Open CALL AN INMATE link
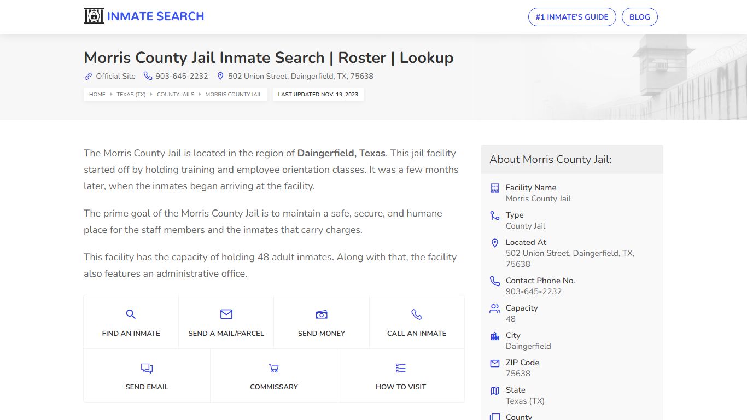747x420 pixels. click(417, 333)
